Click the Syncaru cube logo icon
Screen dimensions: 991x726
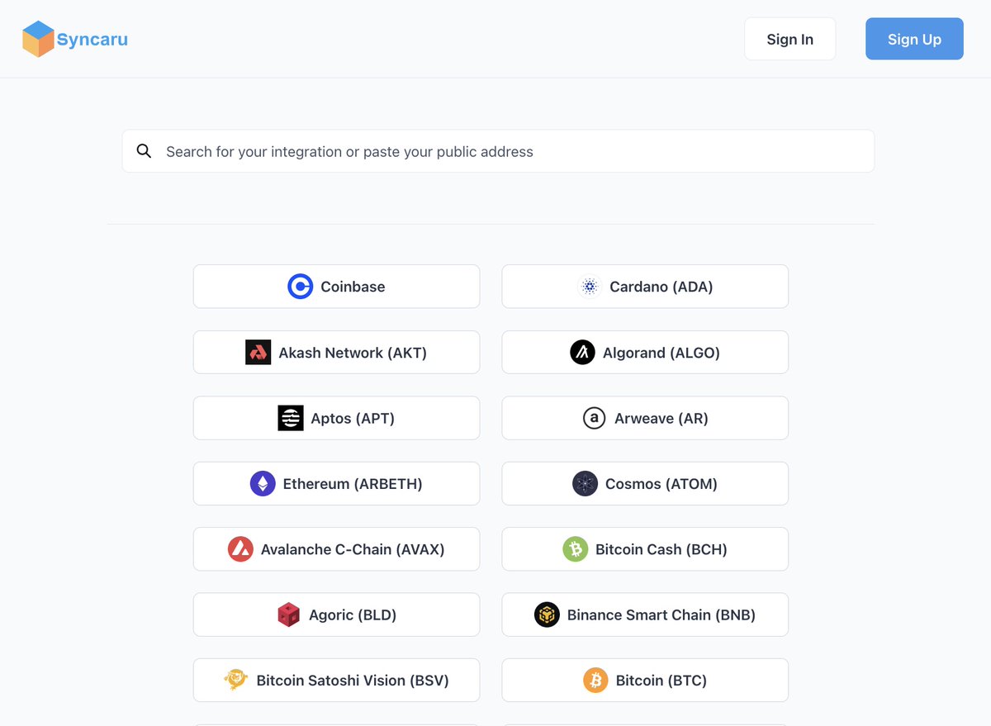click(x=38, y=39)
